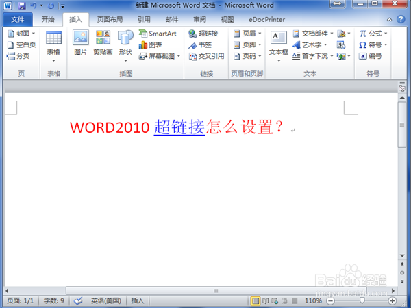
Task: Redo the last action
Action: coord(51,5)
